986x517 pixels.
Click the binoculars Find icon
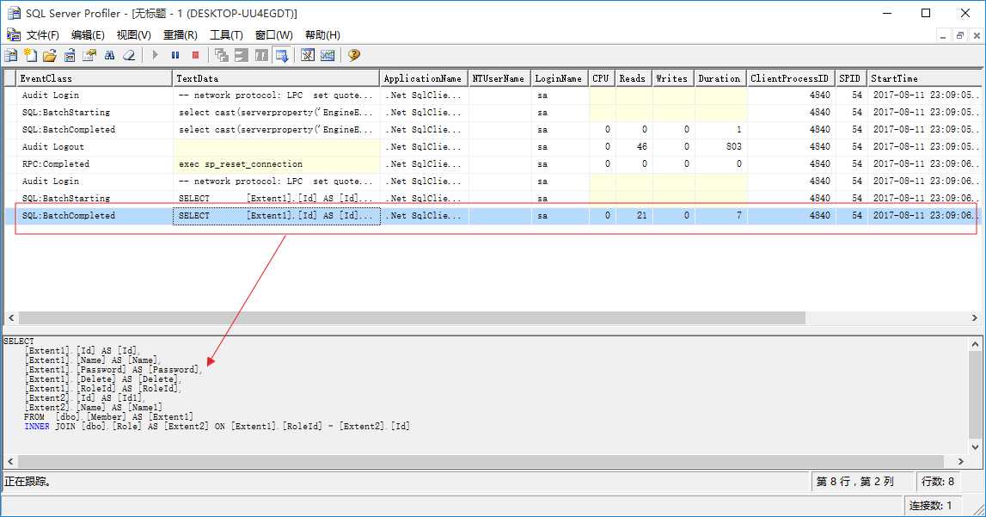pyautogui.click(x=109, y=55)
